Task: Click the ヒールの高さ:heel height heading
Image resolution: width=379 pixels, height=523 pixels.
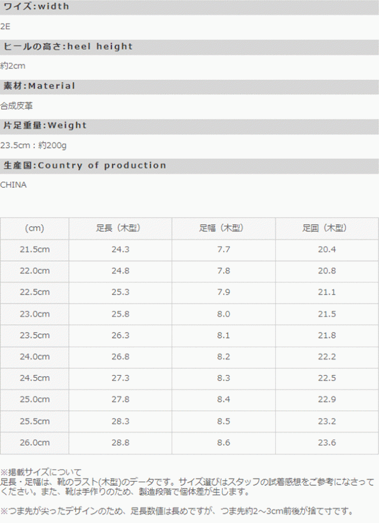Action: 68,47
